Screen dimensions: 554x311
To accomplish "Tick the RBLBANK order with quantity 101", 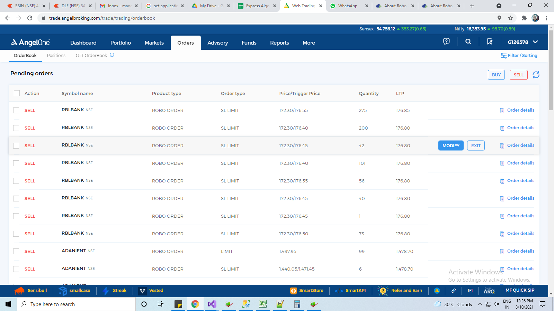I will pos(16,163).
